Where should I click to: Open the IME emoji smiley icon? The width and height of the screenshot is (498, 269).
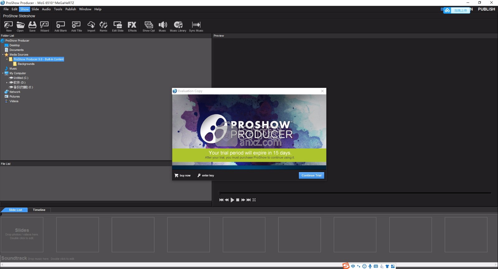click(x=364, y=266)
